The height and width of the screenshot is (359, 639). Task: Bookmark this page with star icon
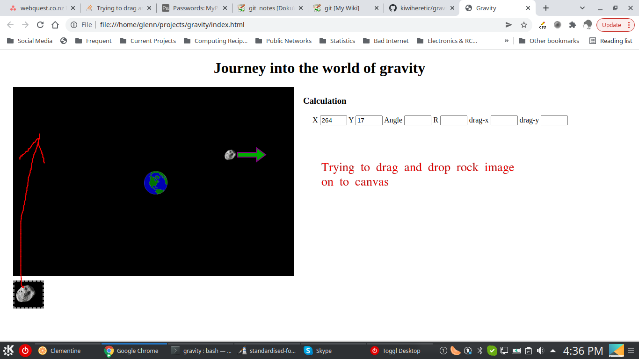[524, 25]
